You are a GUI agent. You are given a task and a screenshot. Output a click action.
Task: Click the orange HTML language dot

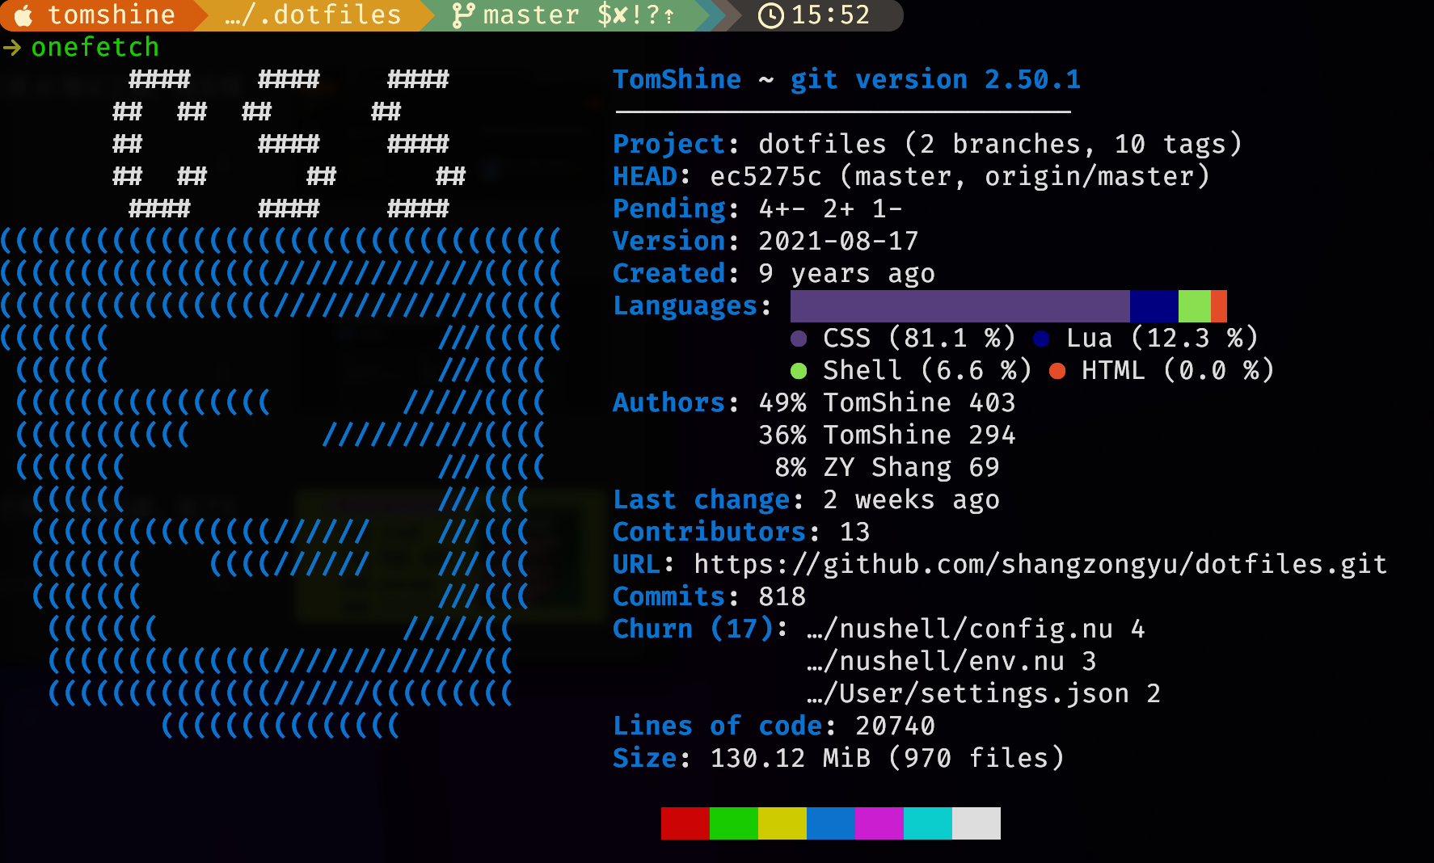coord(1057,371)
